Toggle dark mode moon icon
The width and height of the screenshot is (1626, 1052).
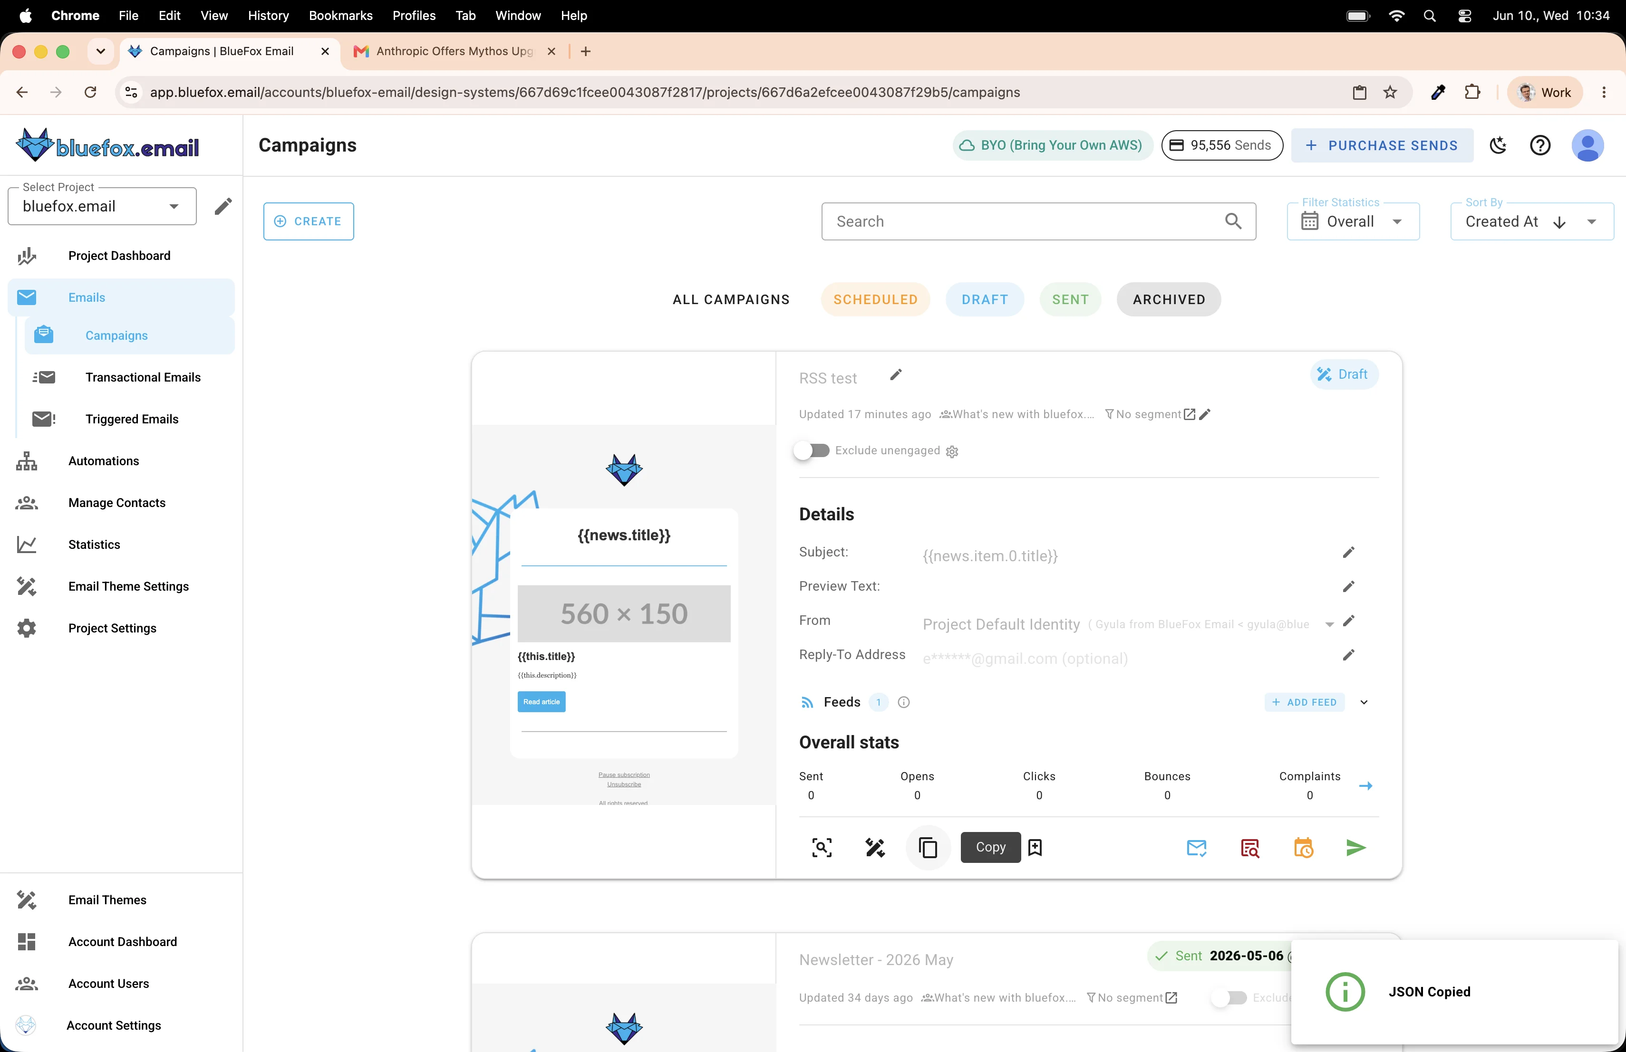[1498, 145]
